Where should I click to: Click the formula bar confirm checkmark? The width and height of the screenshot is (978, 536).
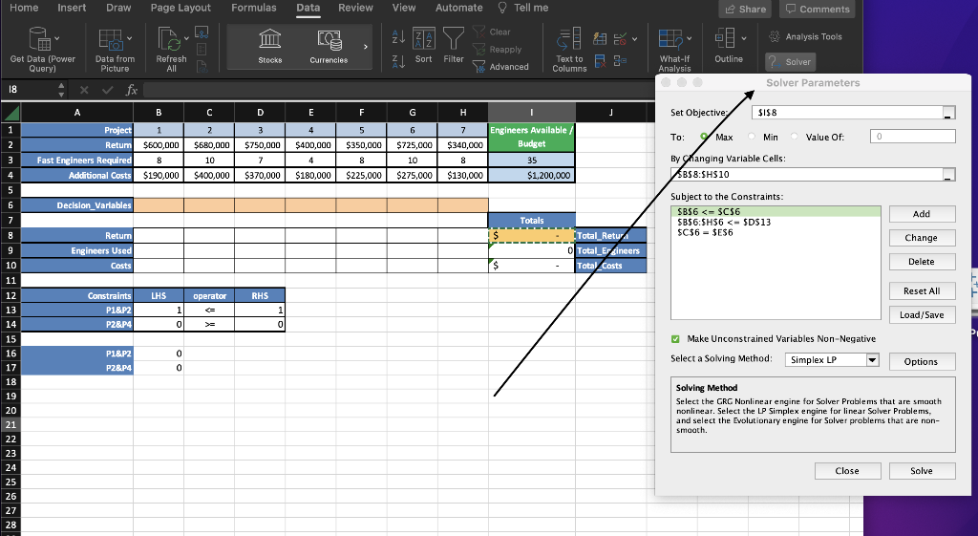(x=107, y=90)
